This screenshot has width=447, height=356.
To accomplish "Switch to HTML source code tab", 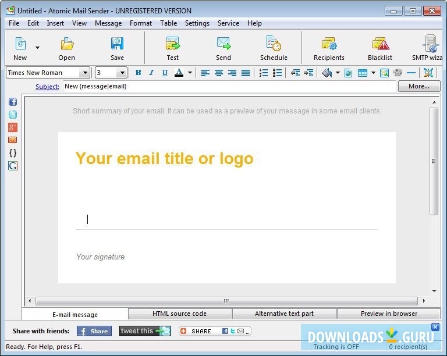I will click(x=180, y=314).
